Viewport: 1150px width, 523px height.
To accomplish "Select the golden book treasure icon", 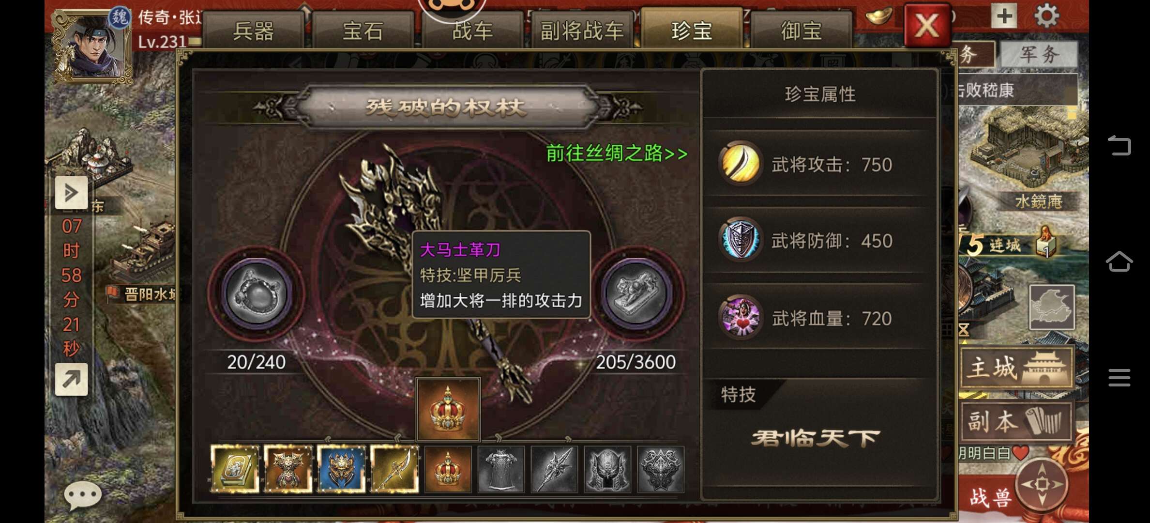I will [235, 469].
